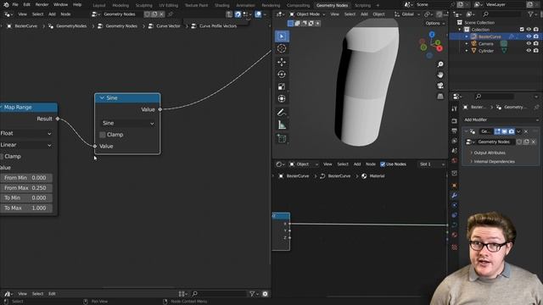Open the Output properties tab icon
The height and width of the screenshot is (305, 543).
point(455,131)
